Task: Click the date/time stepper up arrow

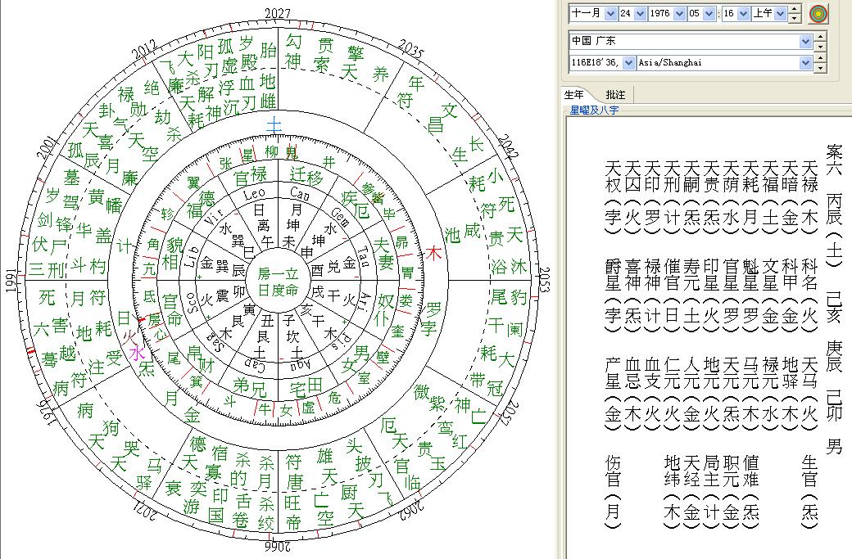Action: coord(795,9)
